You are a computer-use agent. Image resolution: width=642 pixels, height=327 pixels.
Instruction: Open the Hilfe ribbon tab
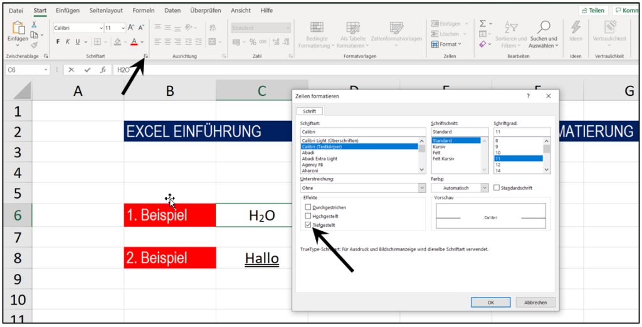pos(266,11)
